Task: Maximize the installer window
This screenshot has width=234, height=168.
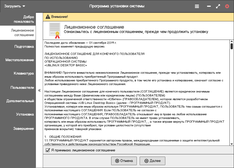Action: click(x=218, y=6)
